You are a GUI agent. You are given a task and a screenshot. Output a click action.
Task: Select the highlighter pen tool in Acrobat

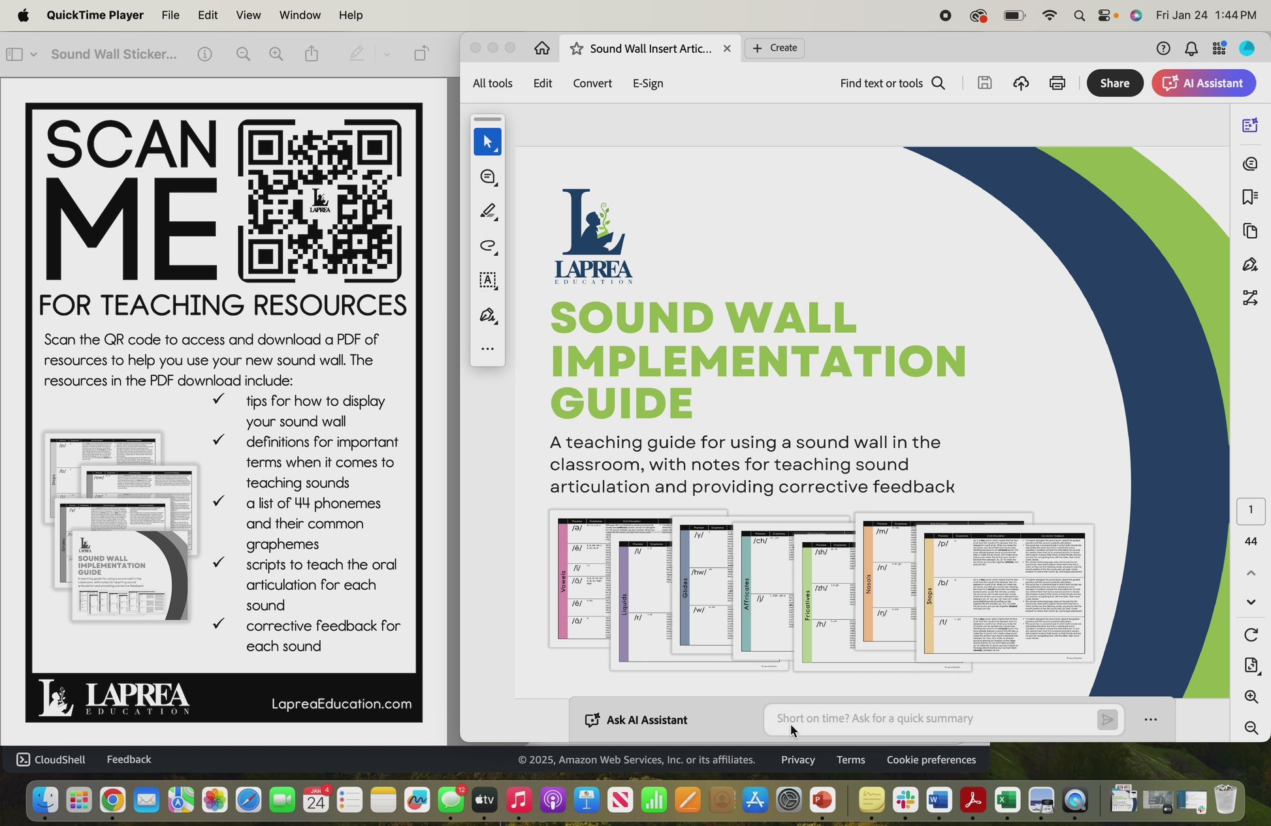coord(488,211)
